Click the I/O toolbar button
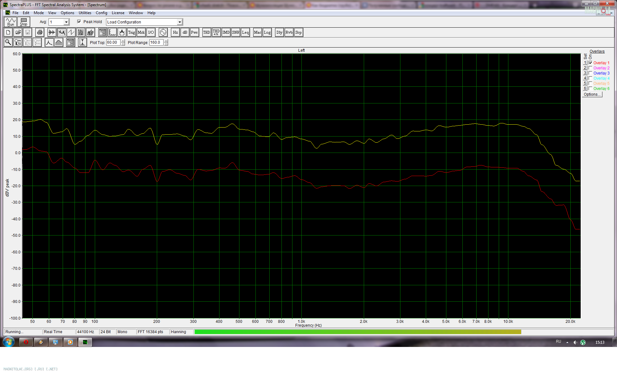617x372 pixels. 151,32
